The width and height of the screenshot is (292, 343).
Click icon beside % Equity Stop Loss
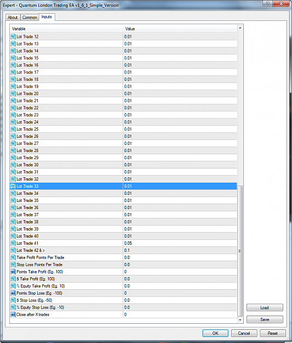13,307
